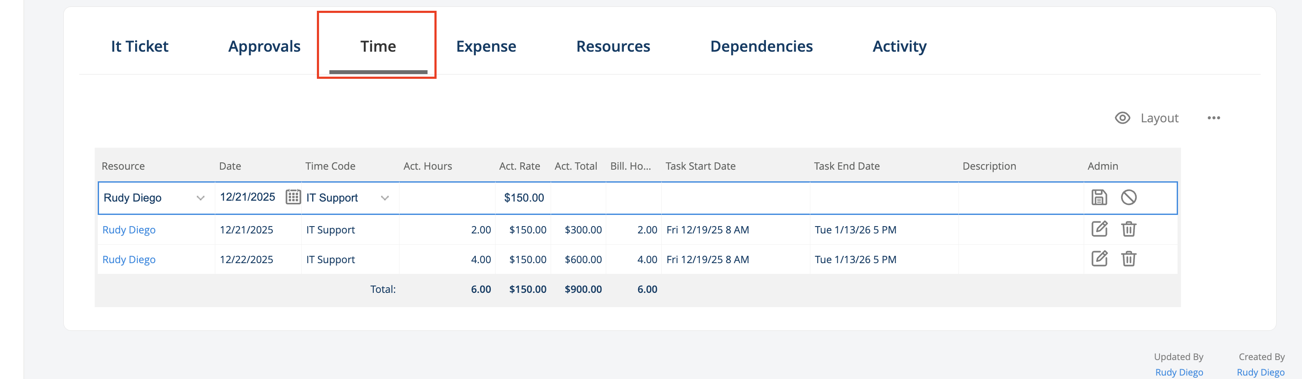Screen dimensions: 1302x379
Task: Expand the Resource dropdown for Rudy Diego
Action: point(201,198)
